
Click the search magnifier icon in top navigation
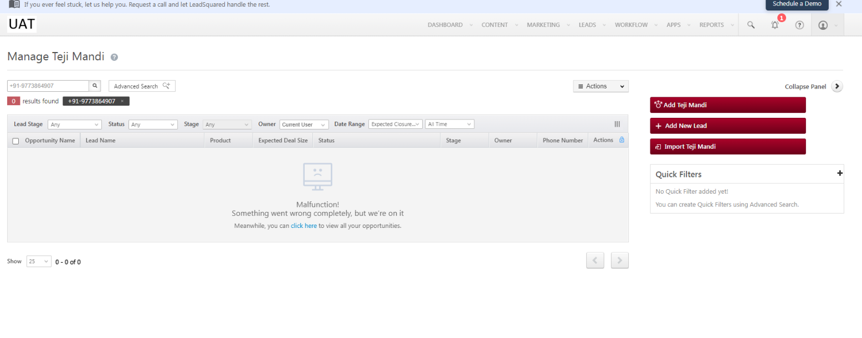tap(751, 25)
